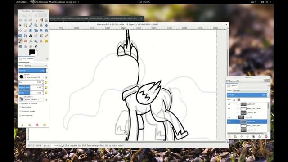Open Tool Options tab configuration menu

click(x=47, y=59)
